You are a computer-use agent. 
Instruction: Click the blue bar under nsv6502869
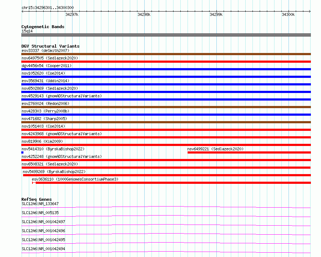point(166,92)
